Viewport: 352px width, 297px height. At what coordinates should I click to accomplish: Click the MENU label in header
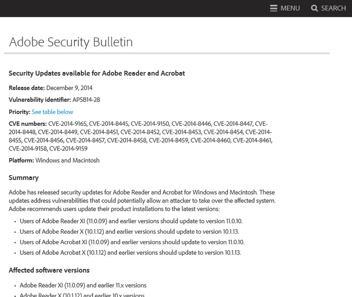tap(290, 8)
